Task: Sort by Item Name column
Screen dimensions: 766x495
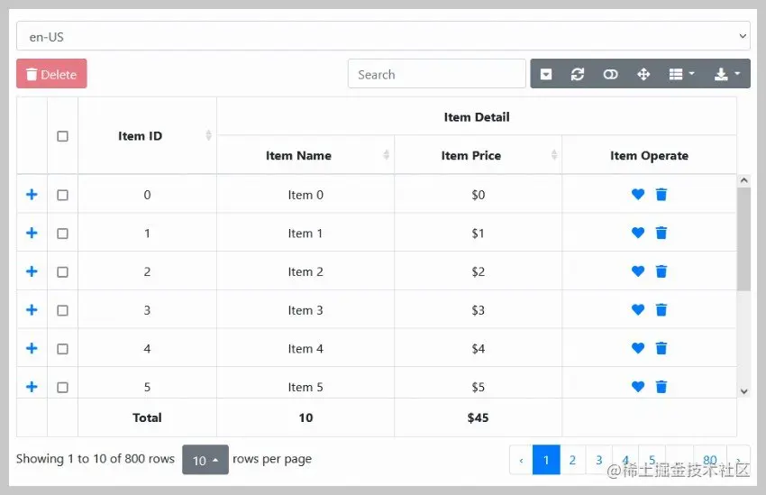Action: coord(305,155)
